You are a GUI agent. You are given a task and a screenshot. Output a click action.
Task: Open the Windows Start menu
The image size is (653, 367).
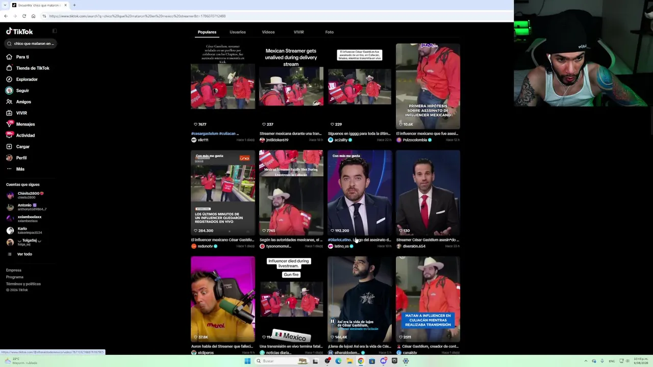pyautogui.click(x=247, y=361)
